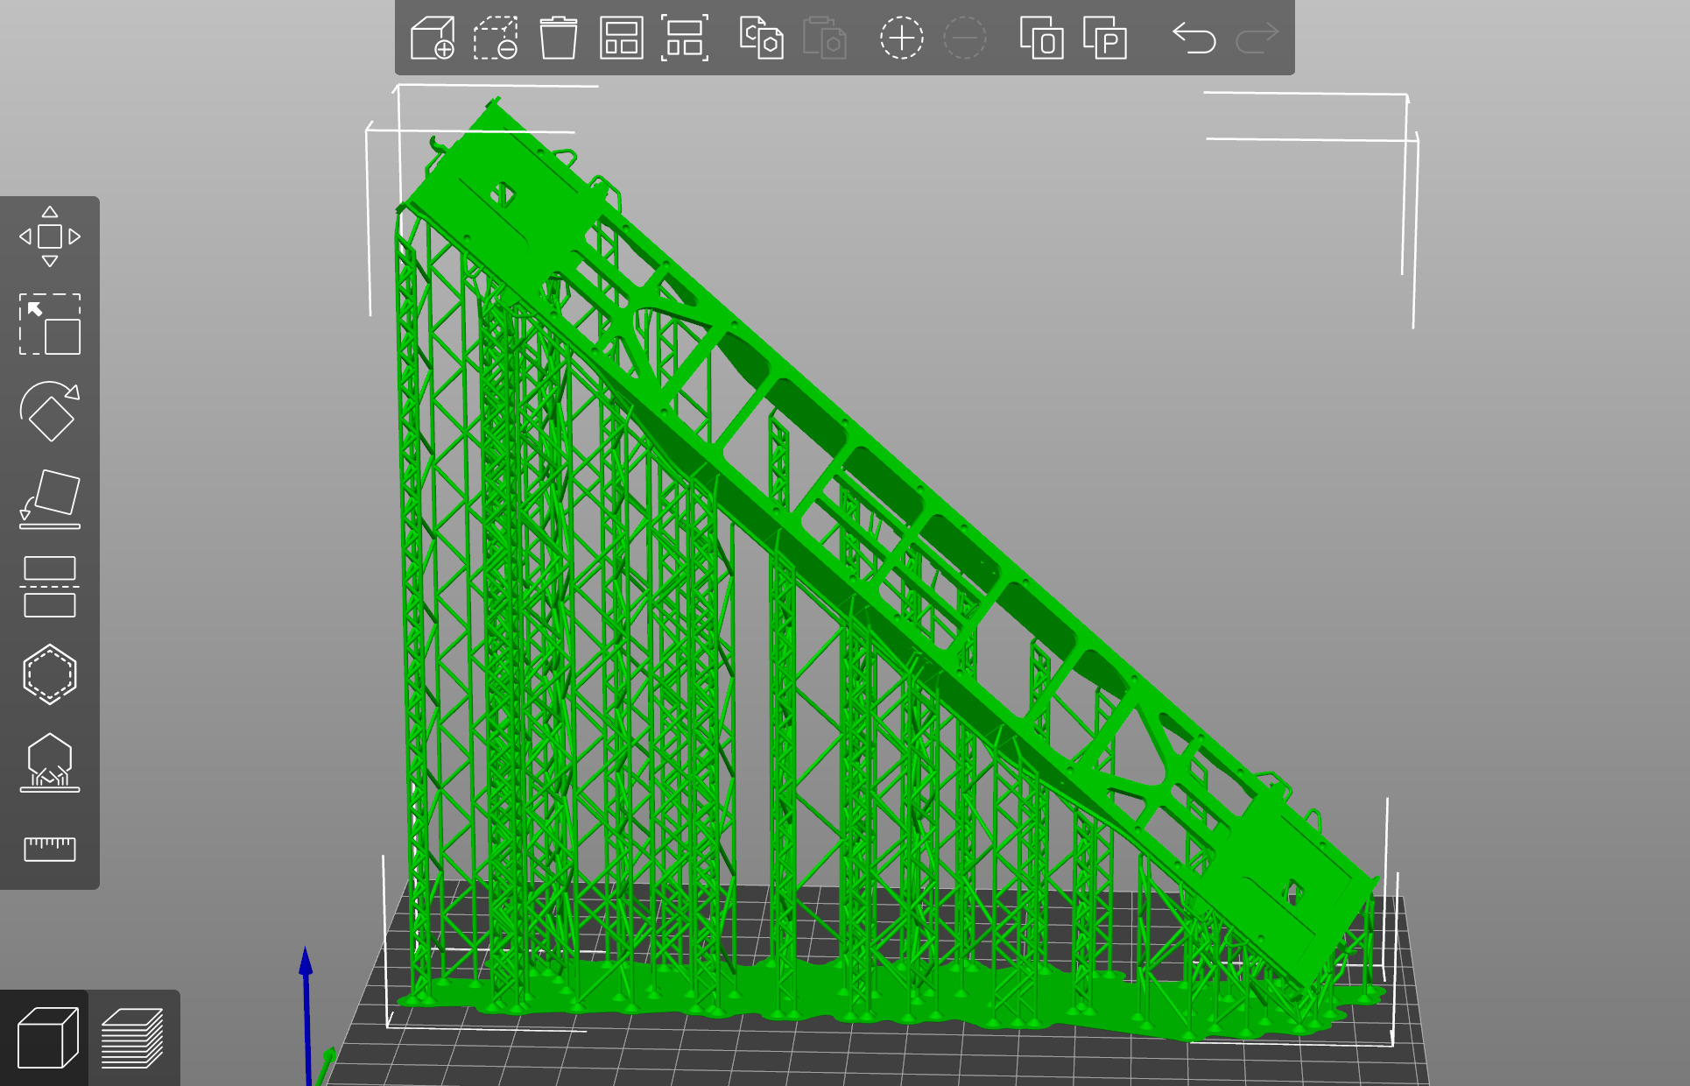Copy the selection with the copy icon
Viewport: 1690px width, 1086px height.
pos(761,39)
